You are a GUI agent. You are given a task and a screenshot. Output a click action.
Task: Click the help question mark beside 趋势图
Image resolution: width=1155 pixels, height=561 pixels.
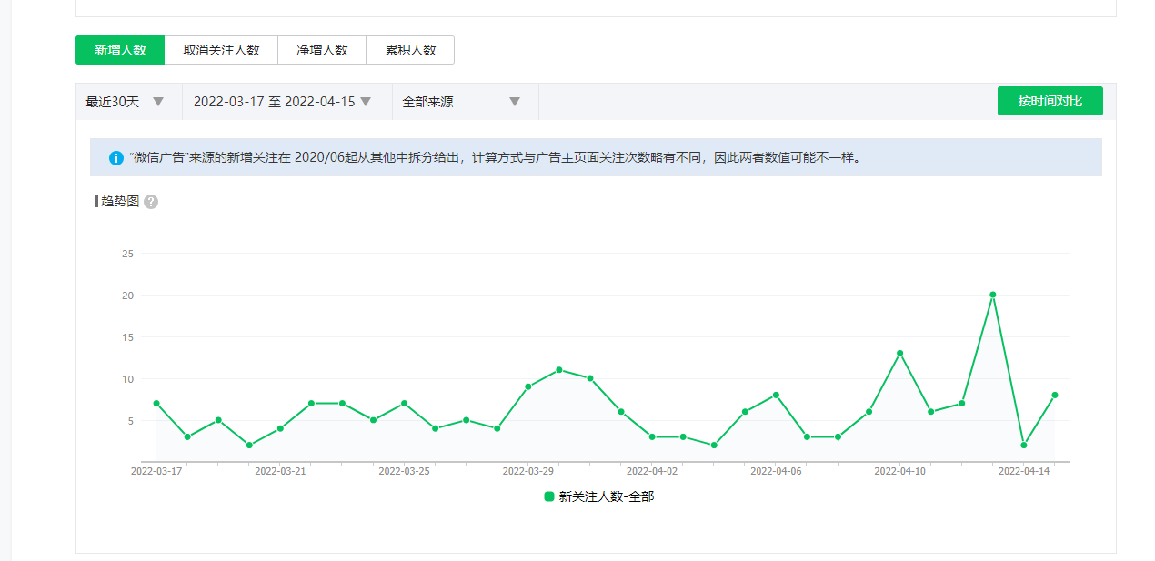tap(151, 202)
